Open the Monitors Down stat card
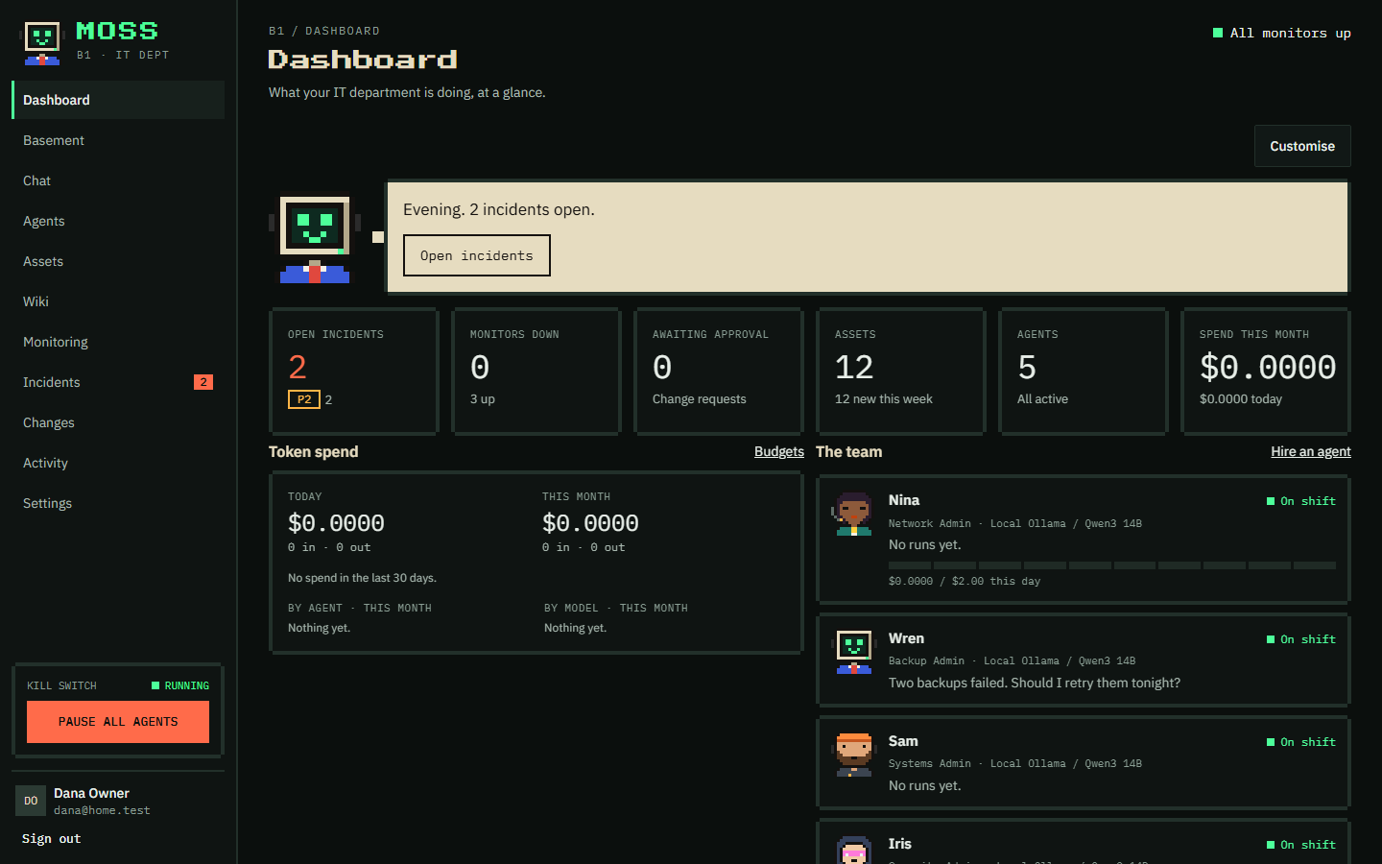Screen dimensions: 1382x864 pyautogui.click(x=536, y=372)
